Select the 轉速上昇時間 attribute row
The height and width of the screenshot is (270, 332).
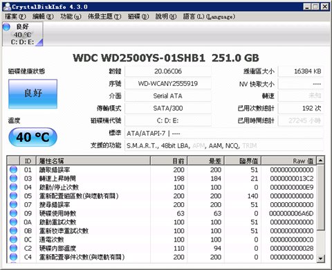162,179
